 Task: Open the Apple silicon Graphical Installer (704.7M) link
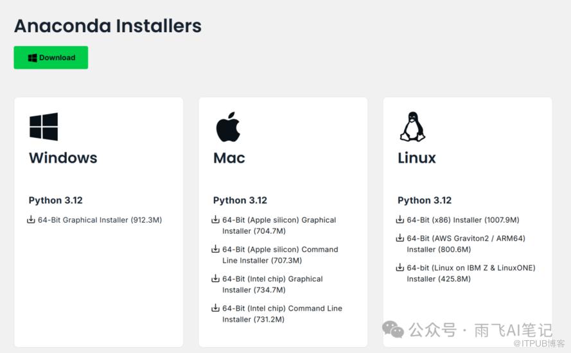[x=279, y=225]
